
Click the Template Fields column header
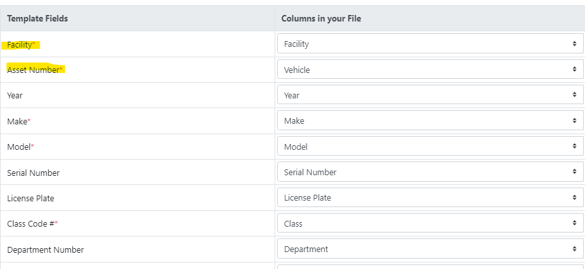tap(37, 18)
